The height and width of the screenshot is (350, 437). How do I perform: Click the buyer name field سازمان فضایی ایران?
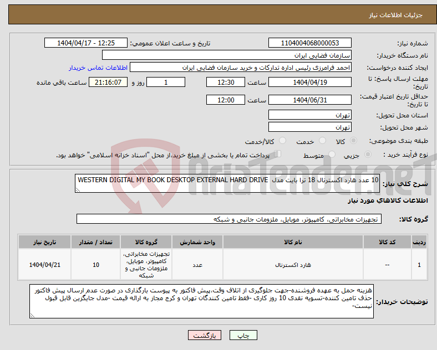[227, 55]
